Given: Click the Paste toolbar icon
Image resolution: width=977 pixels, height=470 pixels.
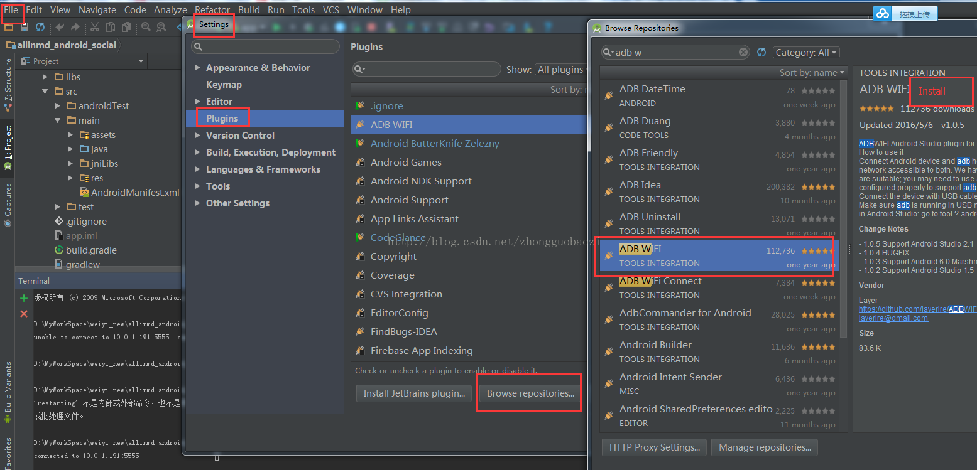Looking at the screenshot, I should [126, 27].
